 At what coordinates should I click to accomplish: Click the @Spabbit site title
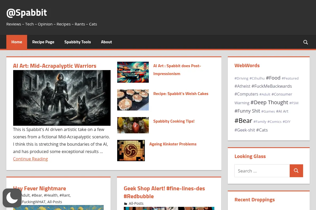(27, 12)
